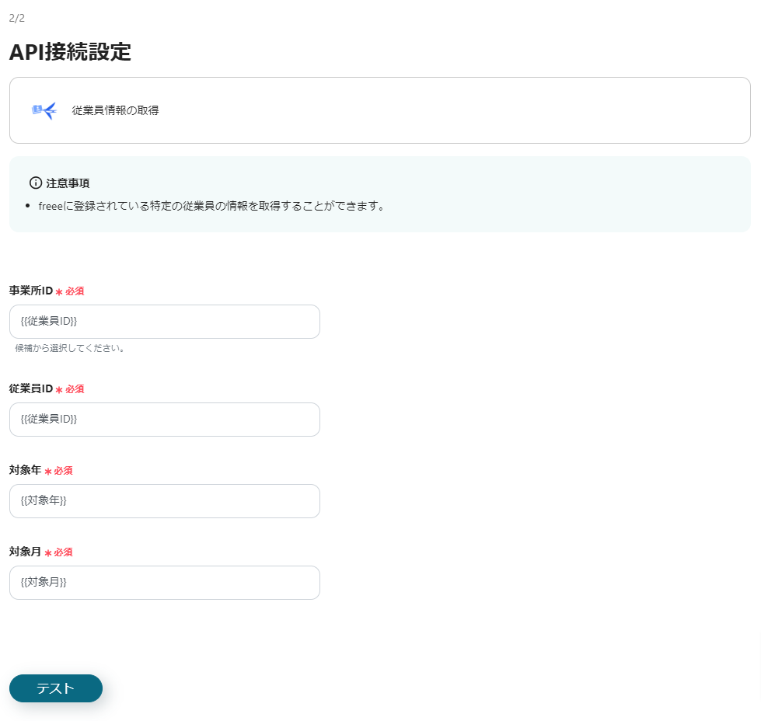Focus the 従業員ID input field

165,420
